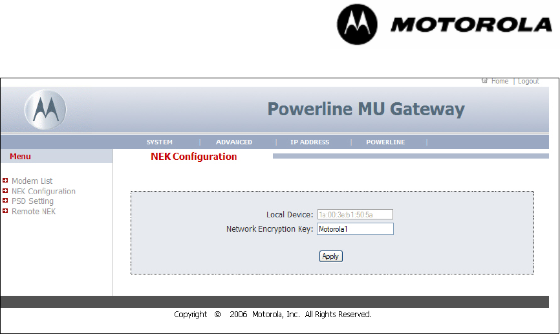The image size is (560, 334).
Task: Click the 2006 Motorola copyright notice
Action: tap(273, 315)
